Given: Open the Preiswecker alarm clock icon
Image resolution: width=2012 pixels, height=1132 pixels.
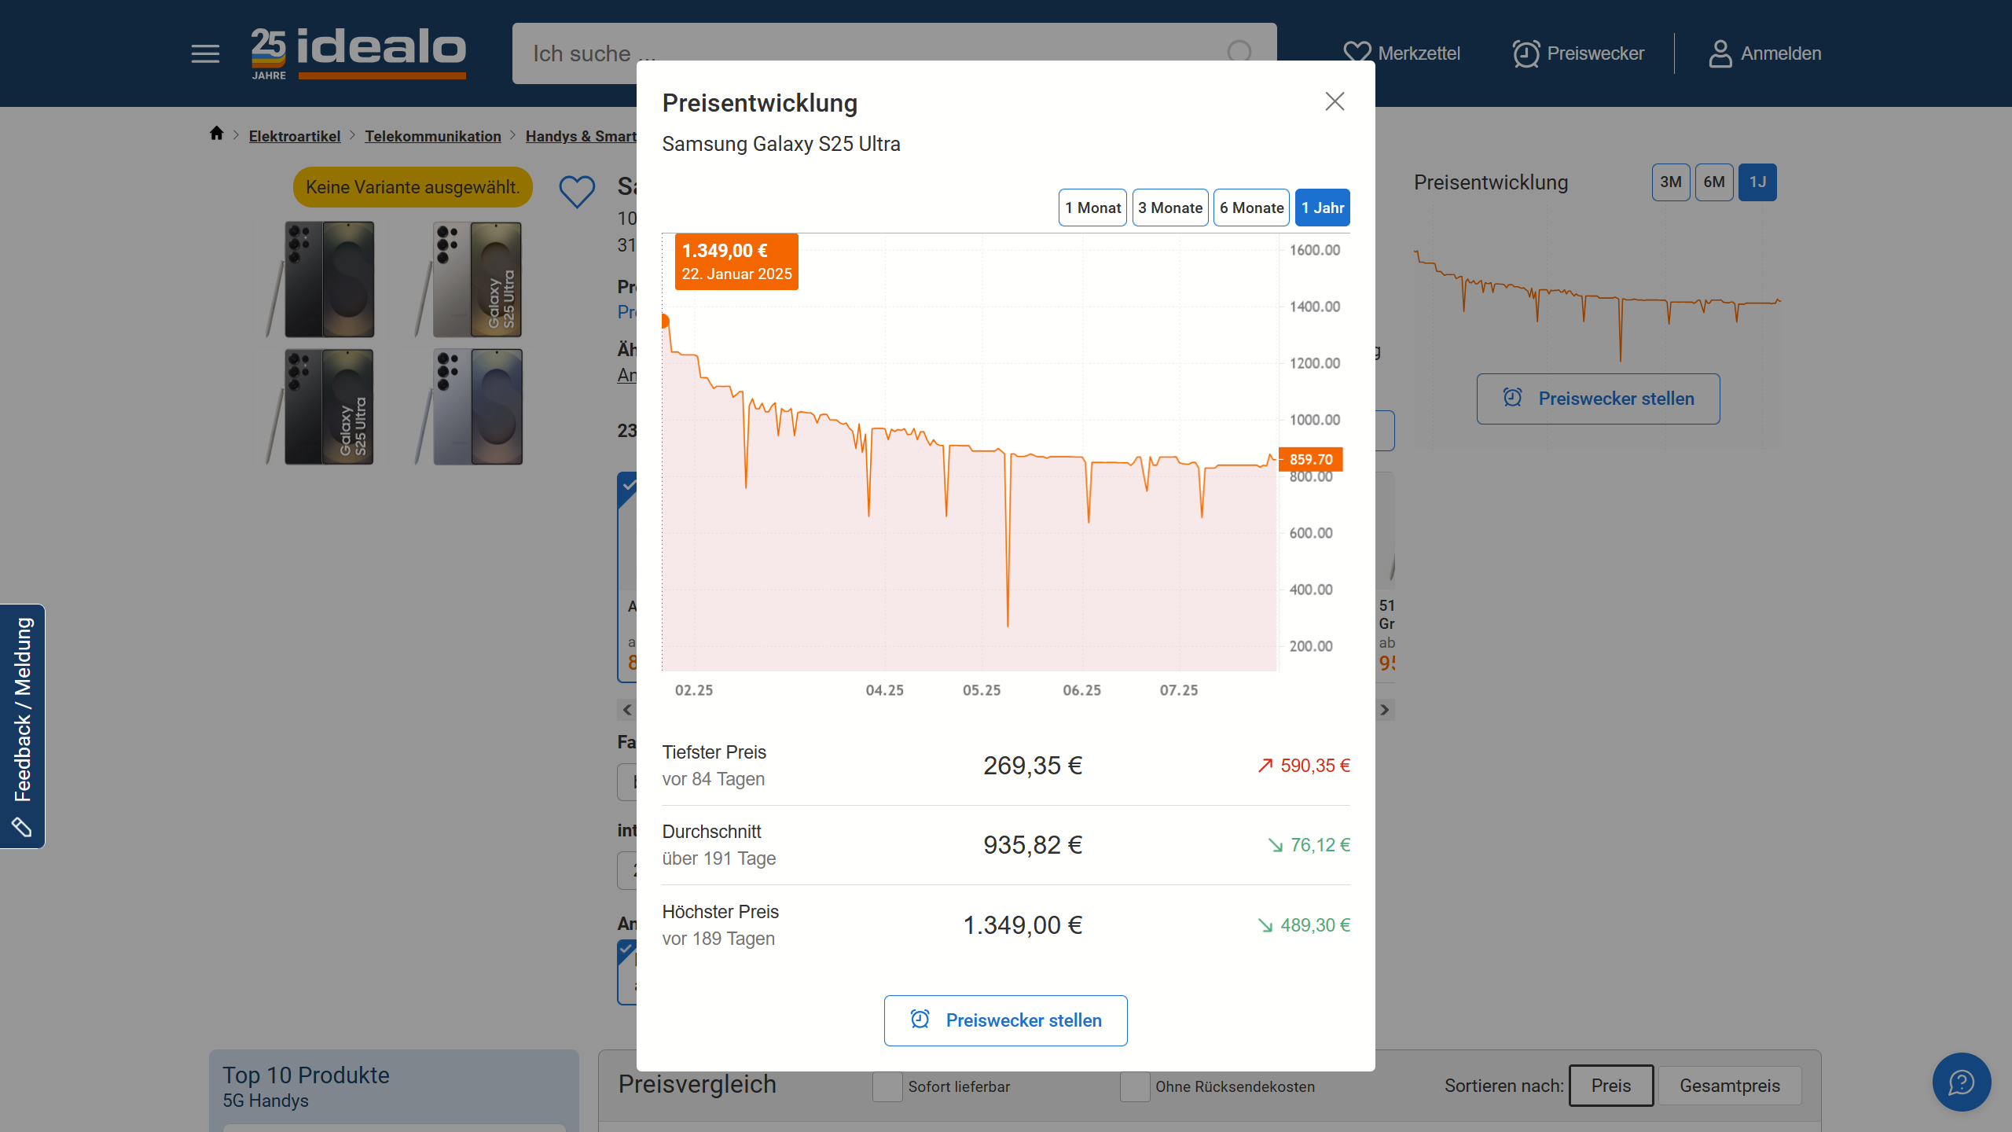Looking at the screenshot, I should point(1526,53).
